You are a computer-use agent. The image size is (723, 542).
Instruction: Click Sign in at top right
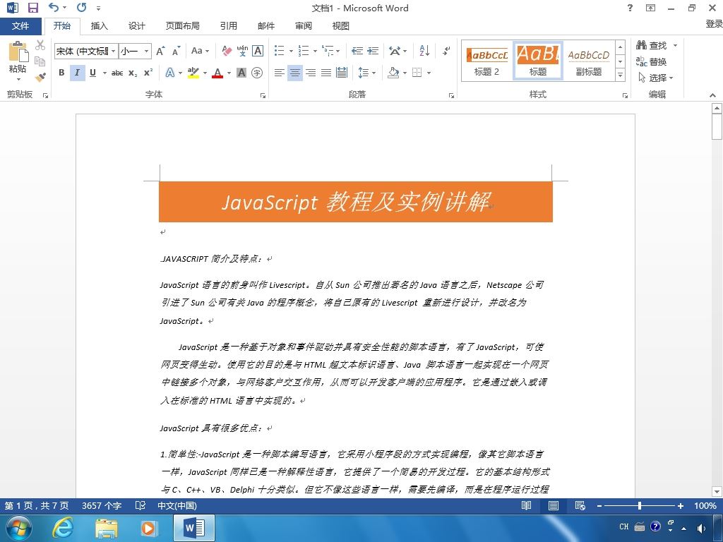coord(715,23)
